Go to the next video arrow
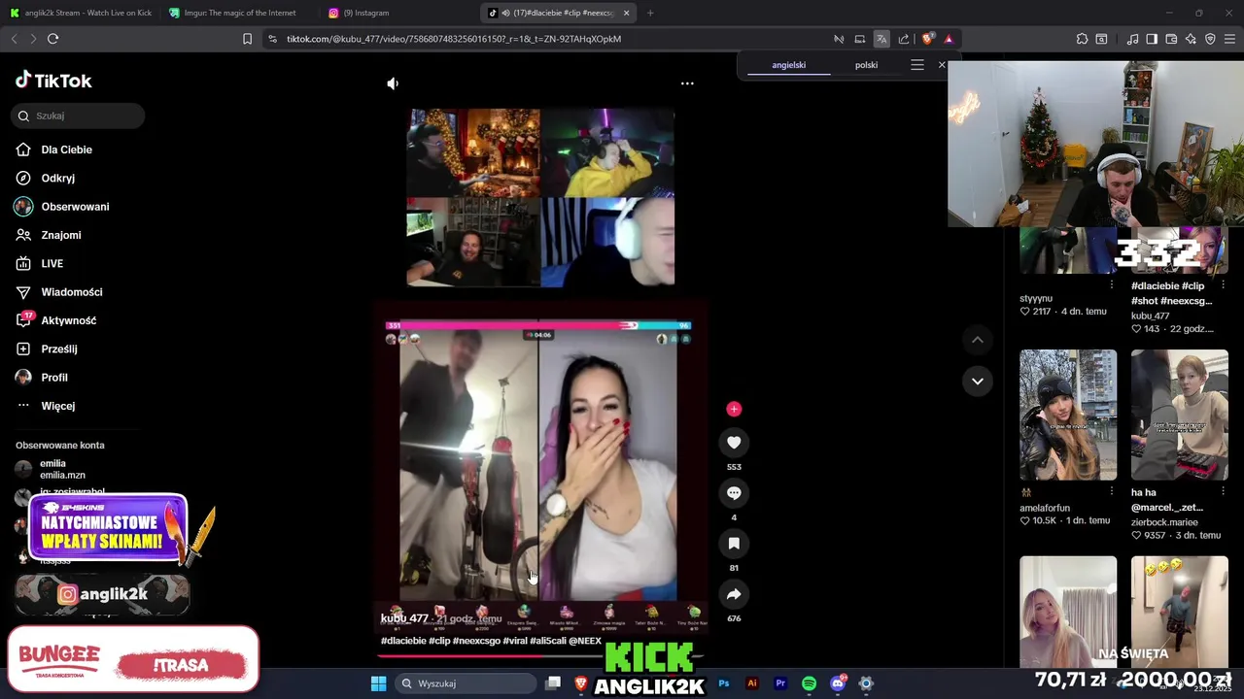The image size is (1244, 699). click(x=978, y=381)
